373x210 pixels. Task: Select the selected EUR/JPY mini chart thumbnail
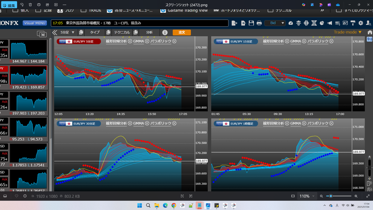tap(28, 75)
